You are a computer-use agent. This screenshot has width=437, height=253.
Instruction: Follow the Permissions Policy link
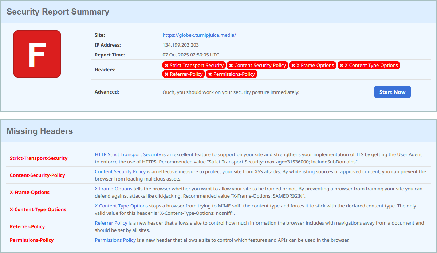pyautogui.click(x=115, y=240)
